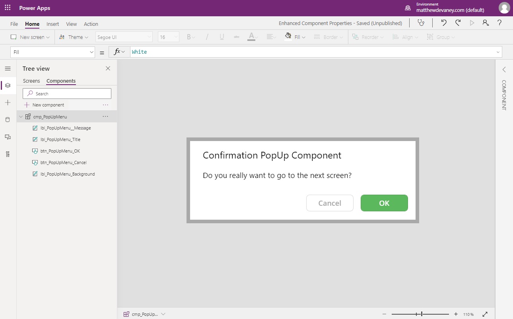This screenshot has width=513, height=319.
Task: Click the hamburger menu icon above the sidebar
Action: coord(8,68)
